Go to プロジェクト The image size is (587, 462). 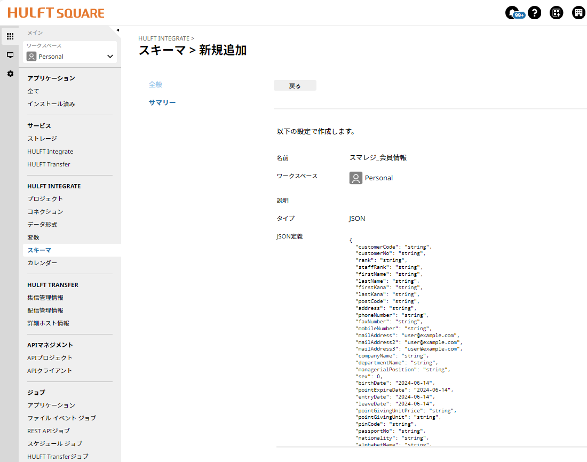[45, 199]
